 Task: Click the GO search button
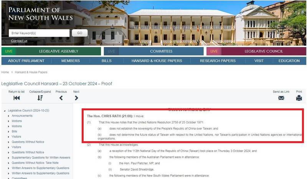(80, 33)
